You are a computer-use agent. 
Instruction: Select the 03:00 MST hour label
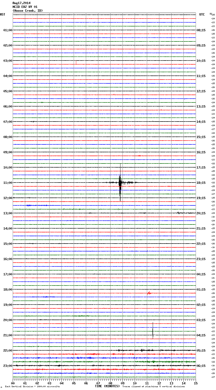click(8, 61)
